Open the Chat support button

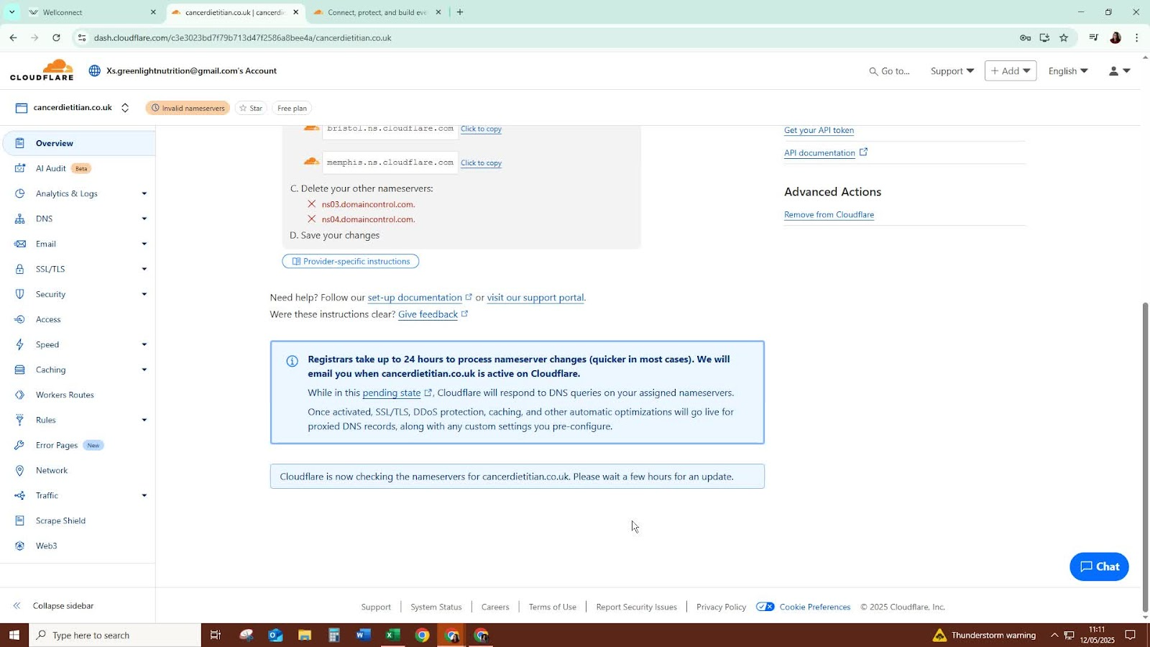click(1099, 566)
